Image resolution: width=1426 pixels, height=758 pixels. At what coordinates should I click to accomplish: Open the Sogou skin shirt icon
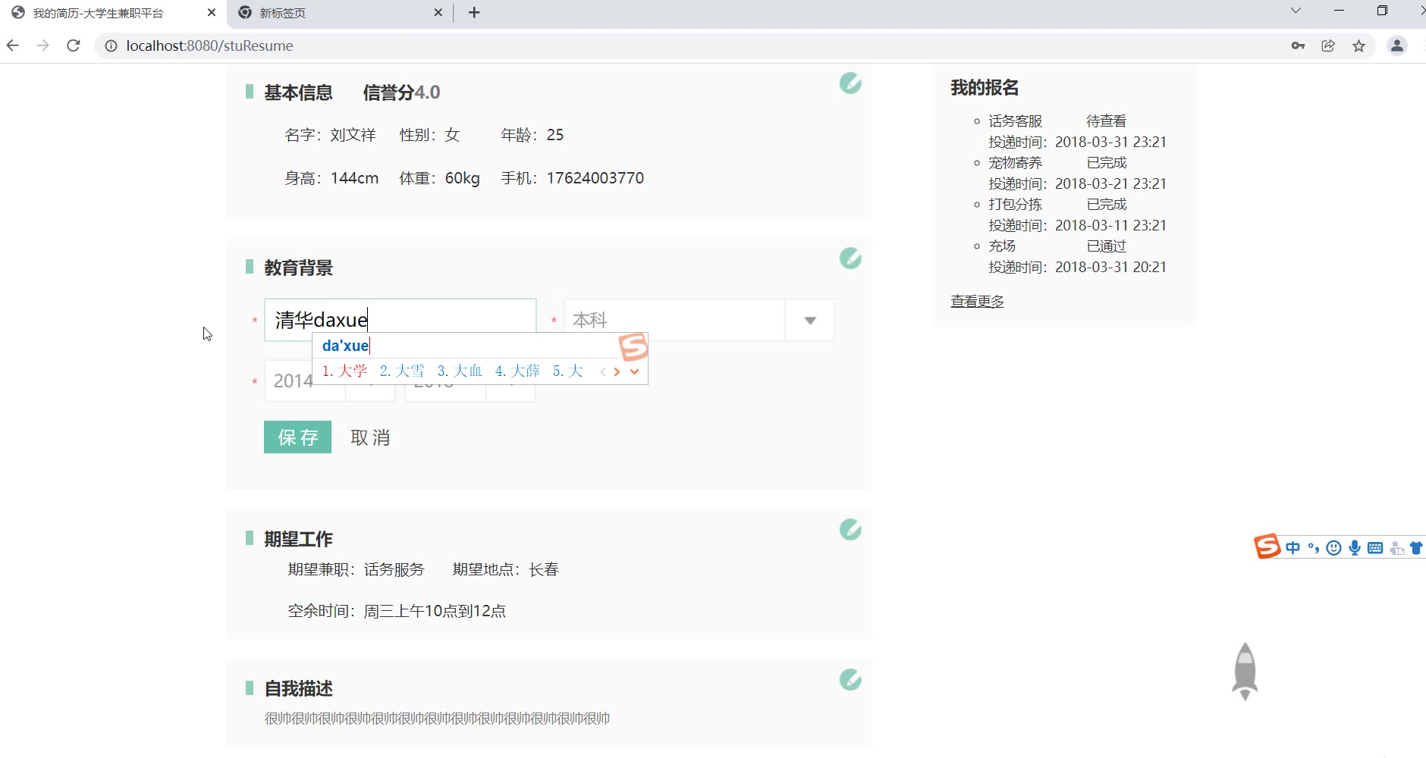pyautogui.click(x=1416, y=548)
